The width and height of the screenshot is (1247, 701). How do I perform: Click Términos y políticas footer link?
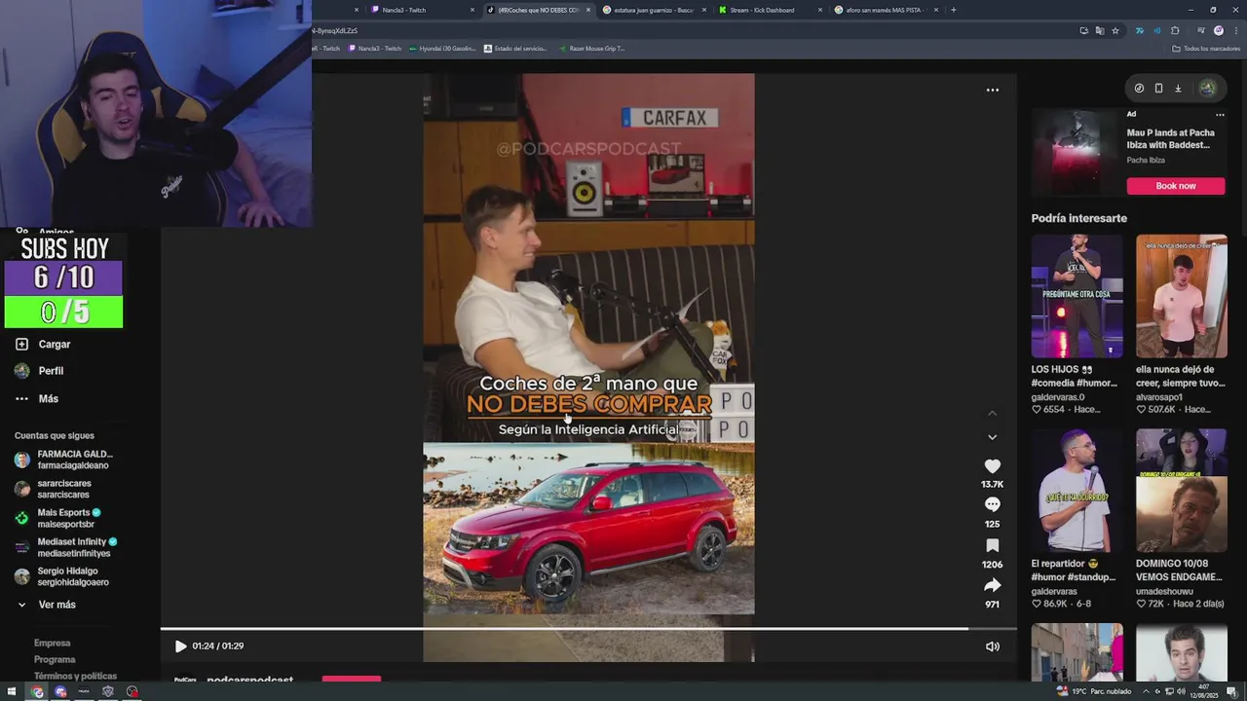point(75,676)
